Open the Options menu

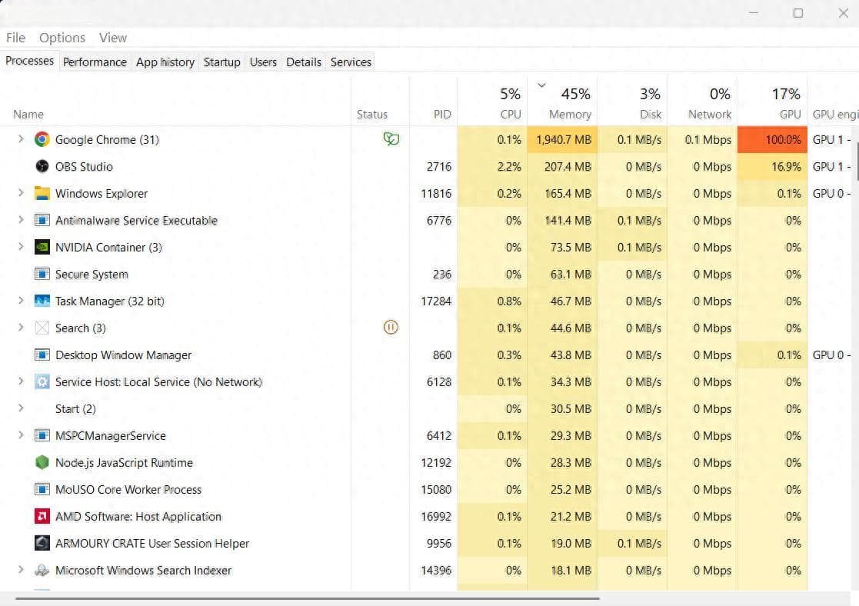(x=62, y=38)
